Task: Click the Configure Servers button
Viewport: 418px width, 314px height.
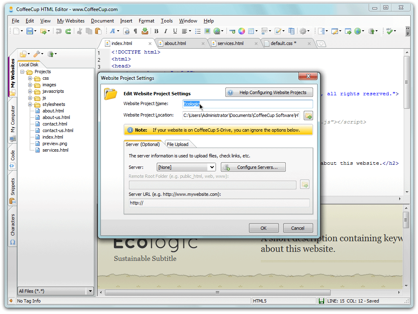Action: [x=253, y=167]
